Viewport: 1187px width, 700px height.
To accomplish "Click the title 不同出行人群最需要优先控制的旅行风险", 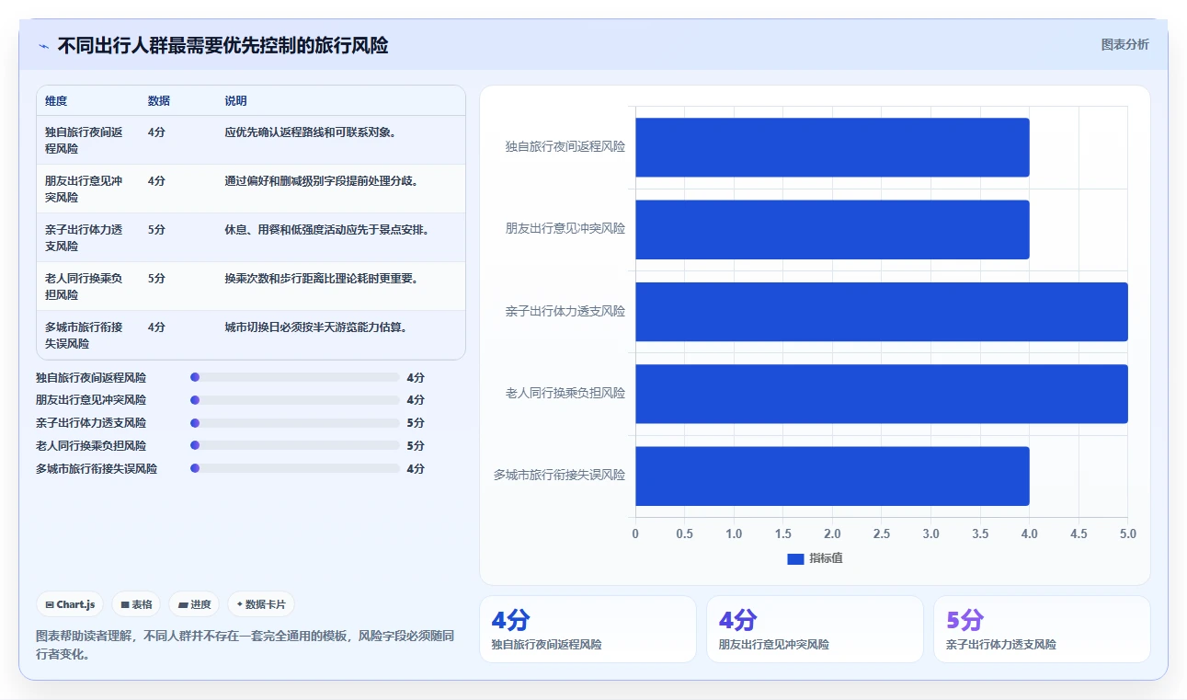I will (x=223, y=45).
